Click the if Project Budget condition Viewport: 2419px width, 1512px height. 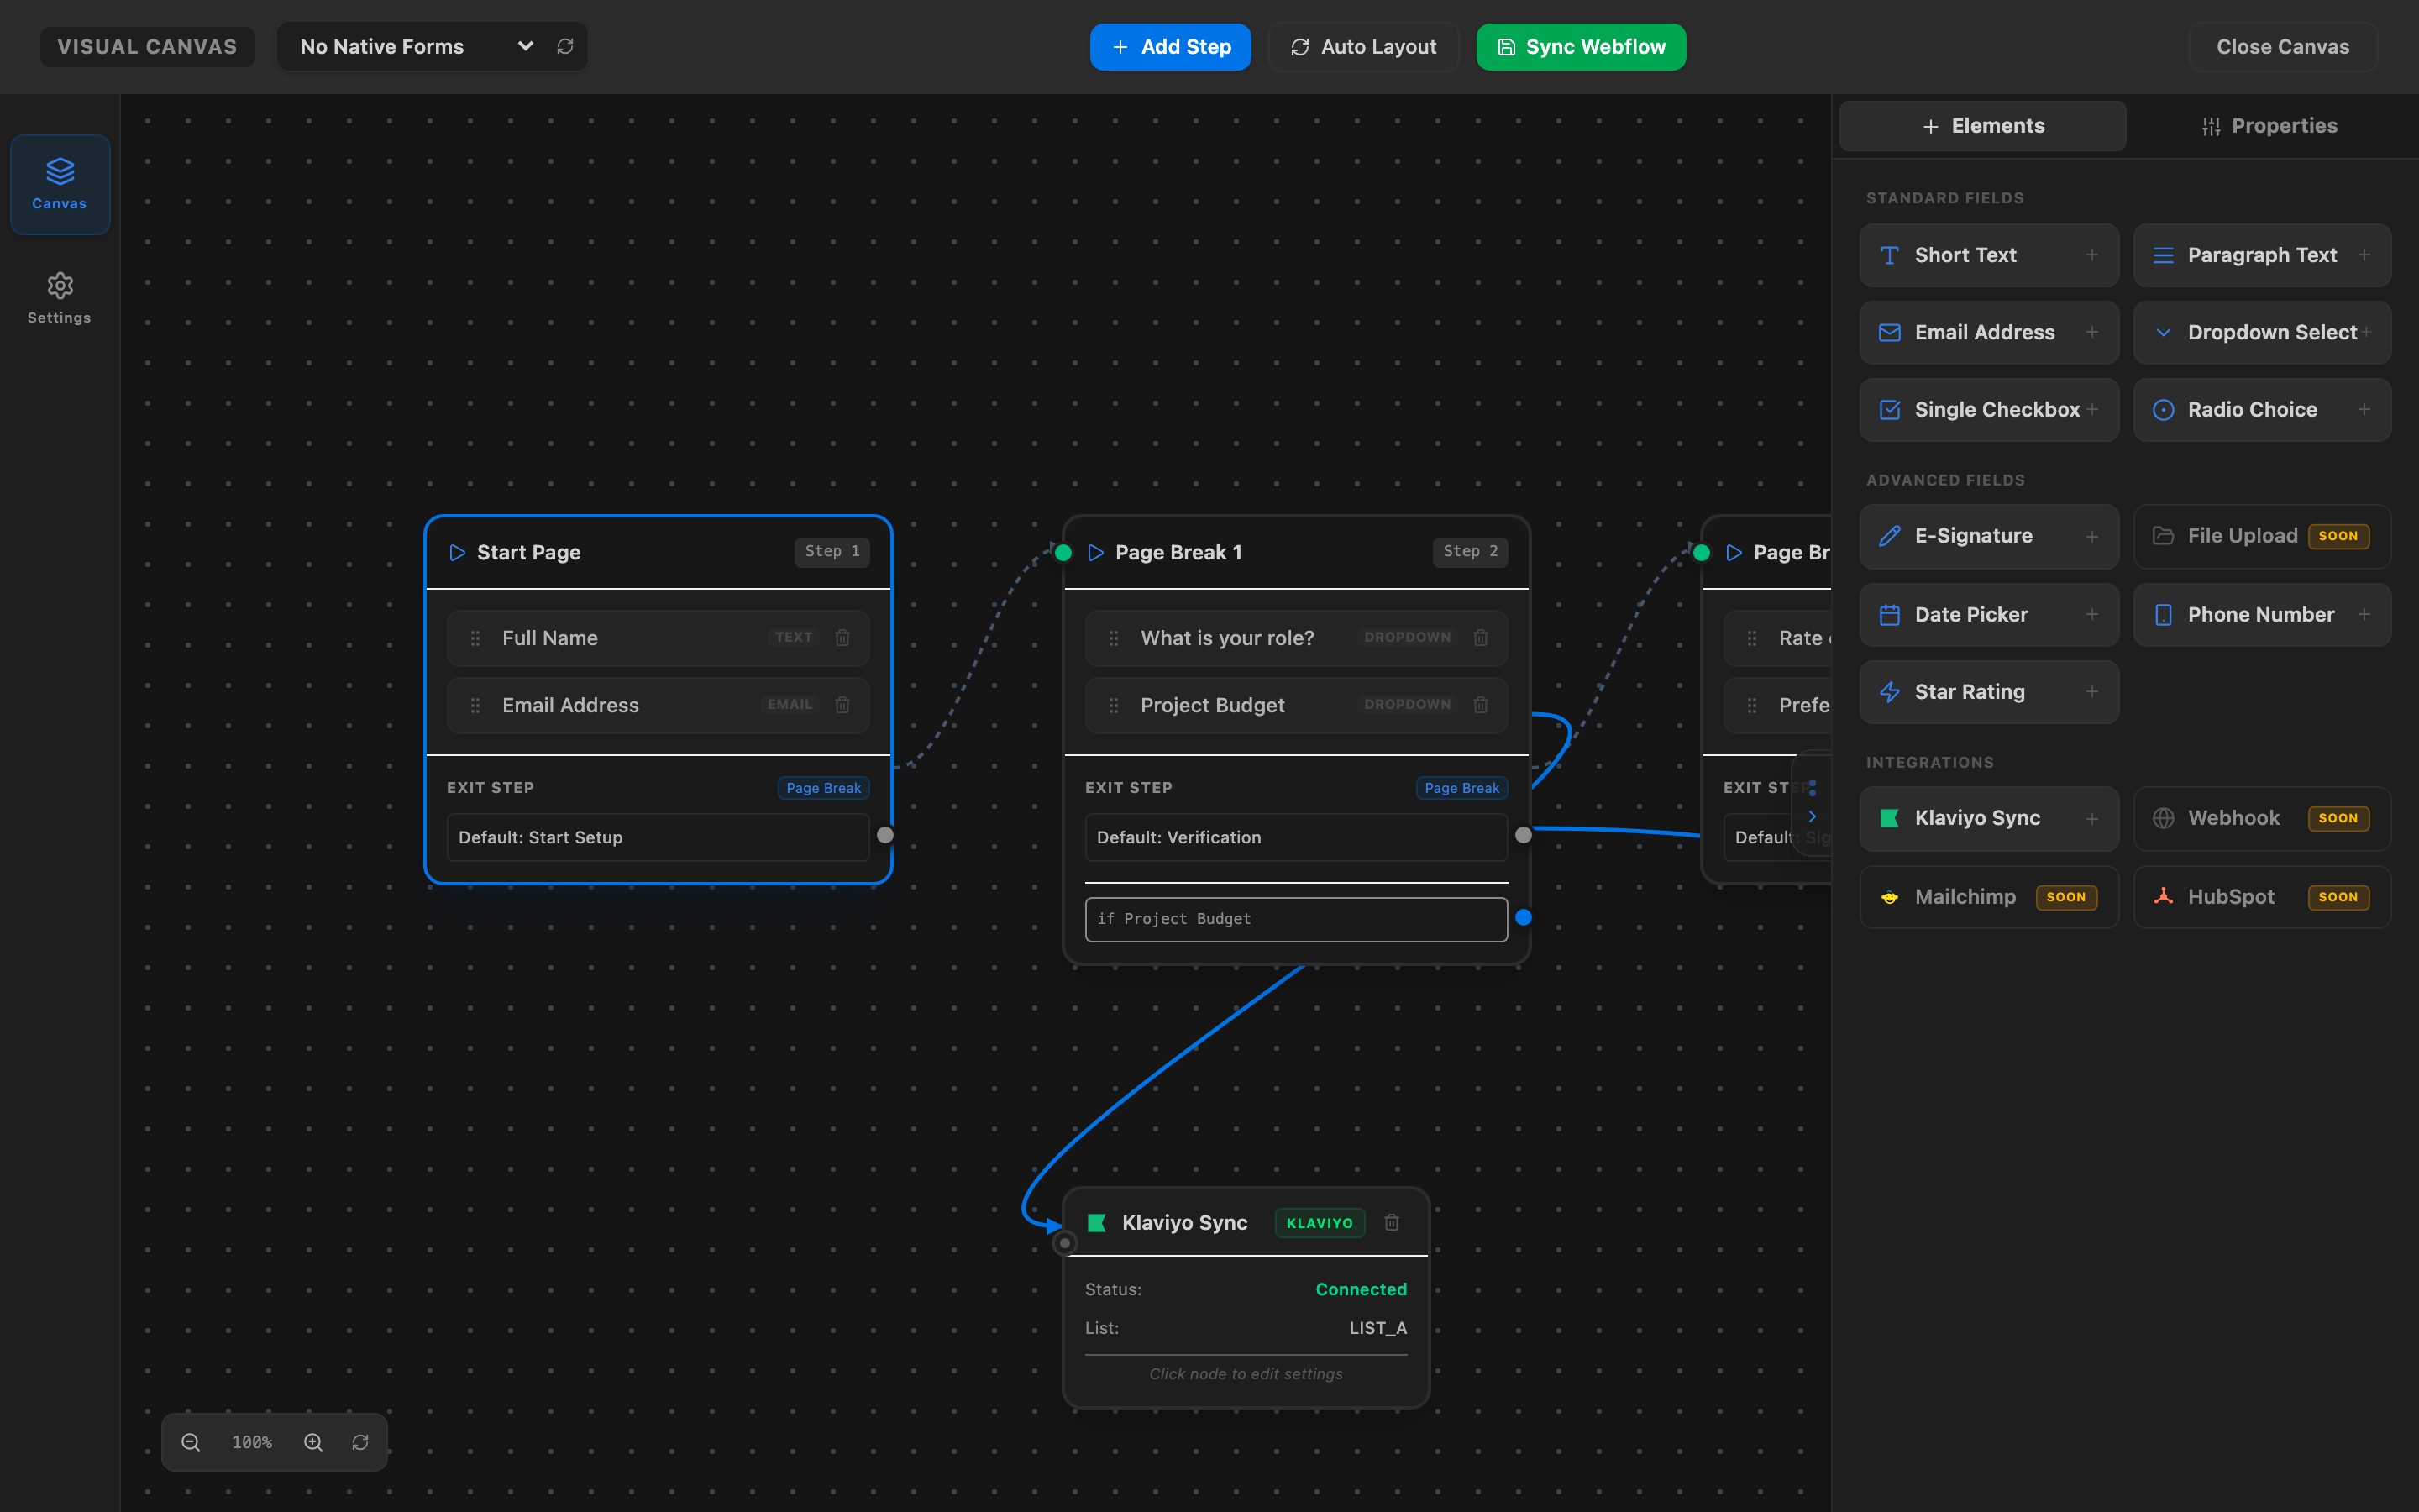pos(1295,919)
